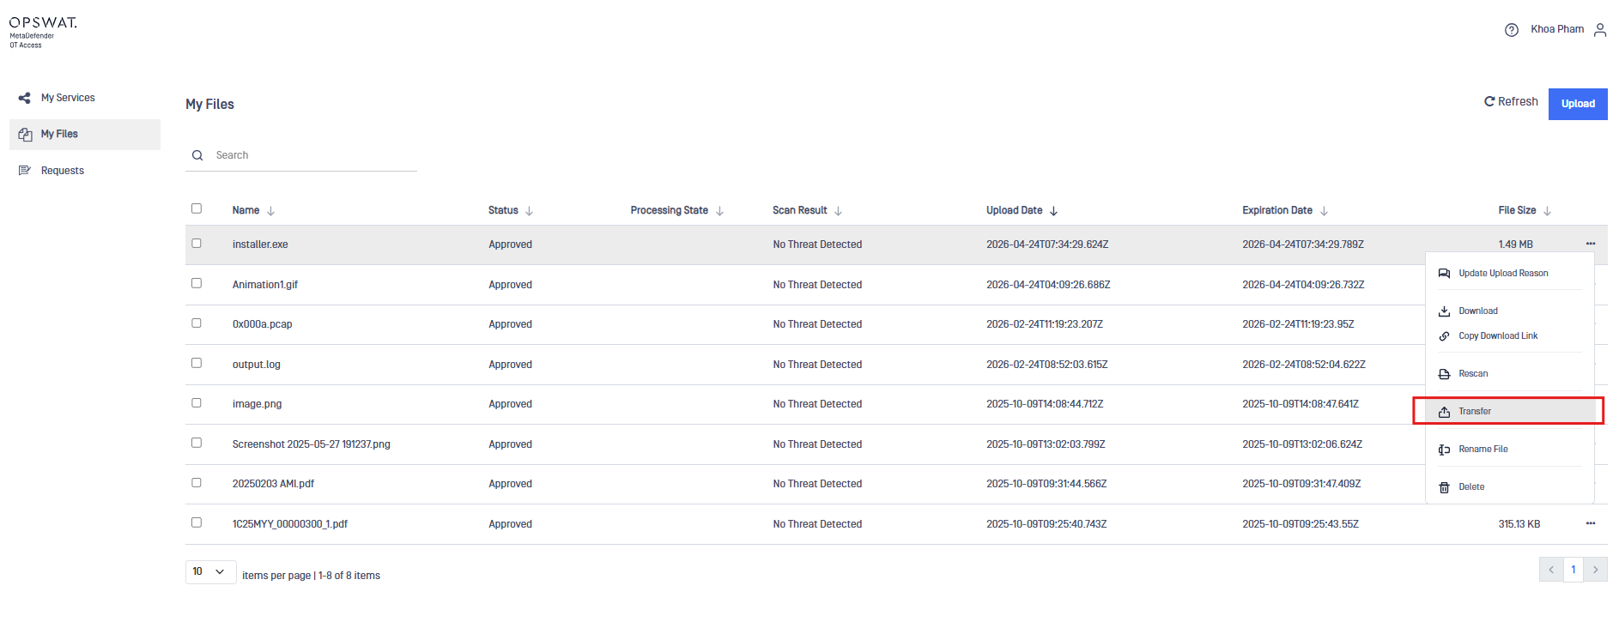Screen dimensions: 1619x634
Task: Select the output.log row checkbox
Action: point(197,363)
